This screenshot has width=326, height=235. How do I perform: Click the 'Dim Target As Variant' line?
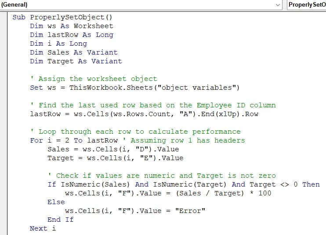tap(76, 61)
